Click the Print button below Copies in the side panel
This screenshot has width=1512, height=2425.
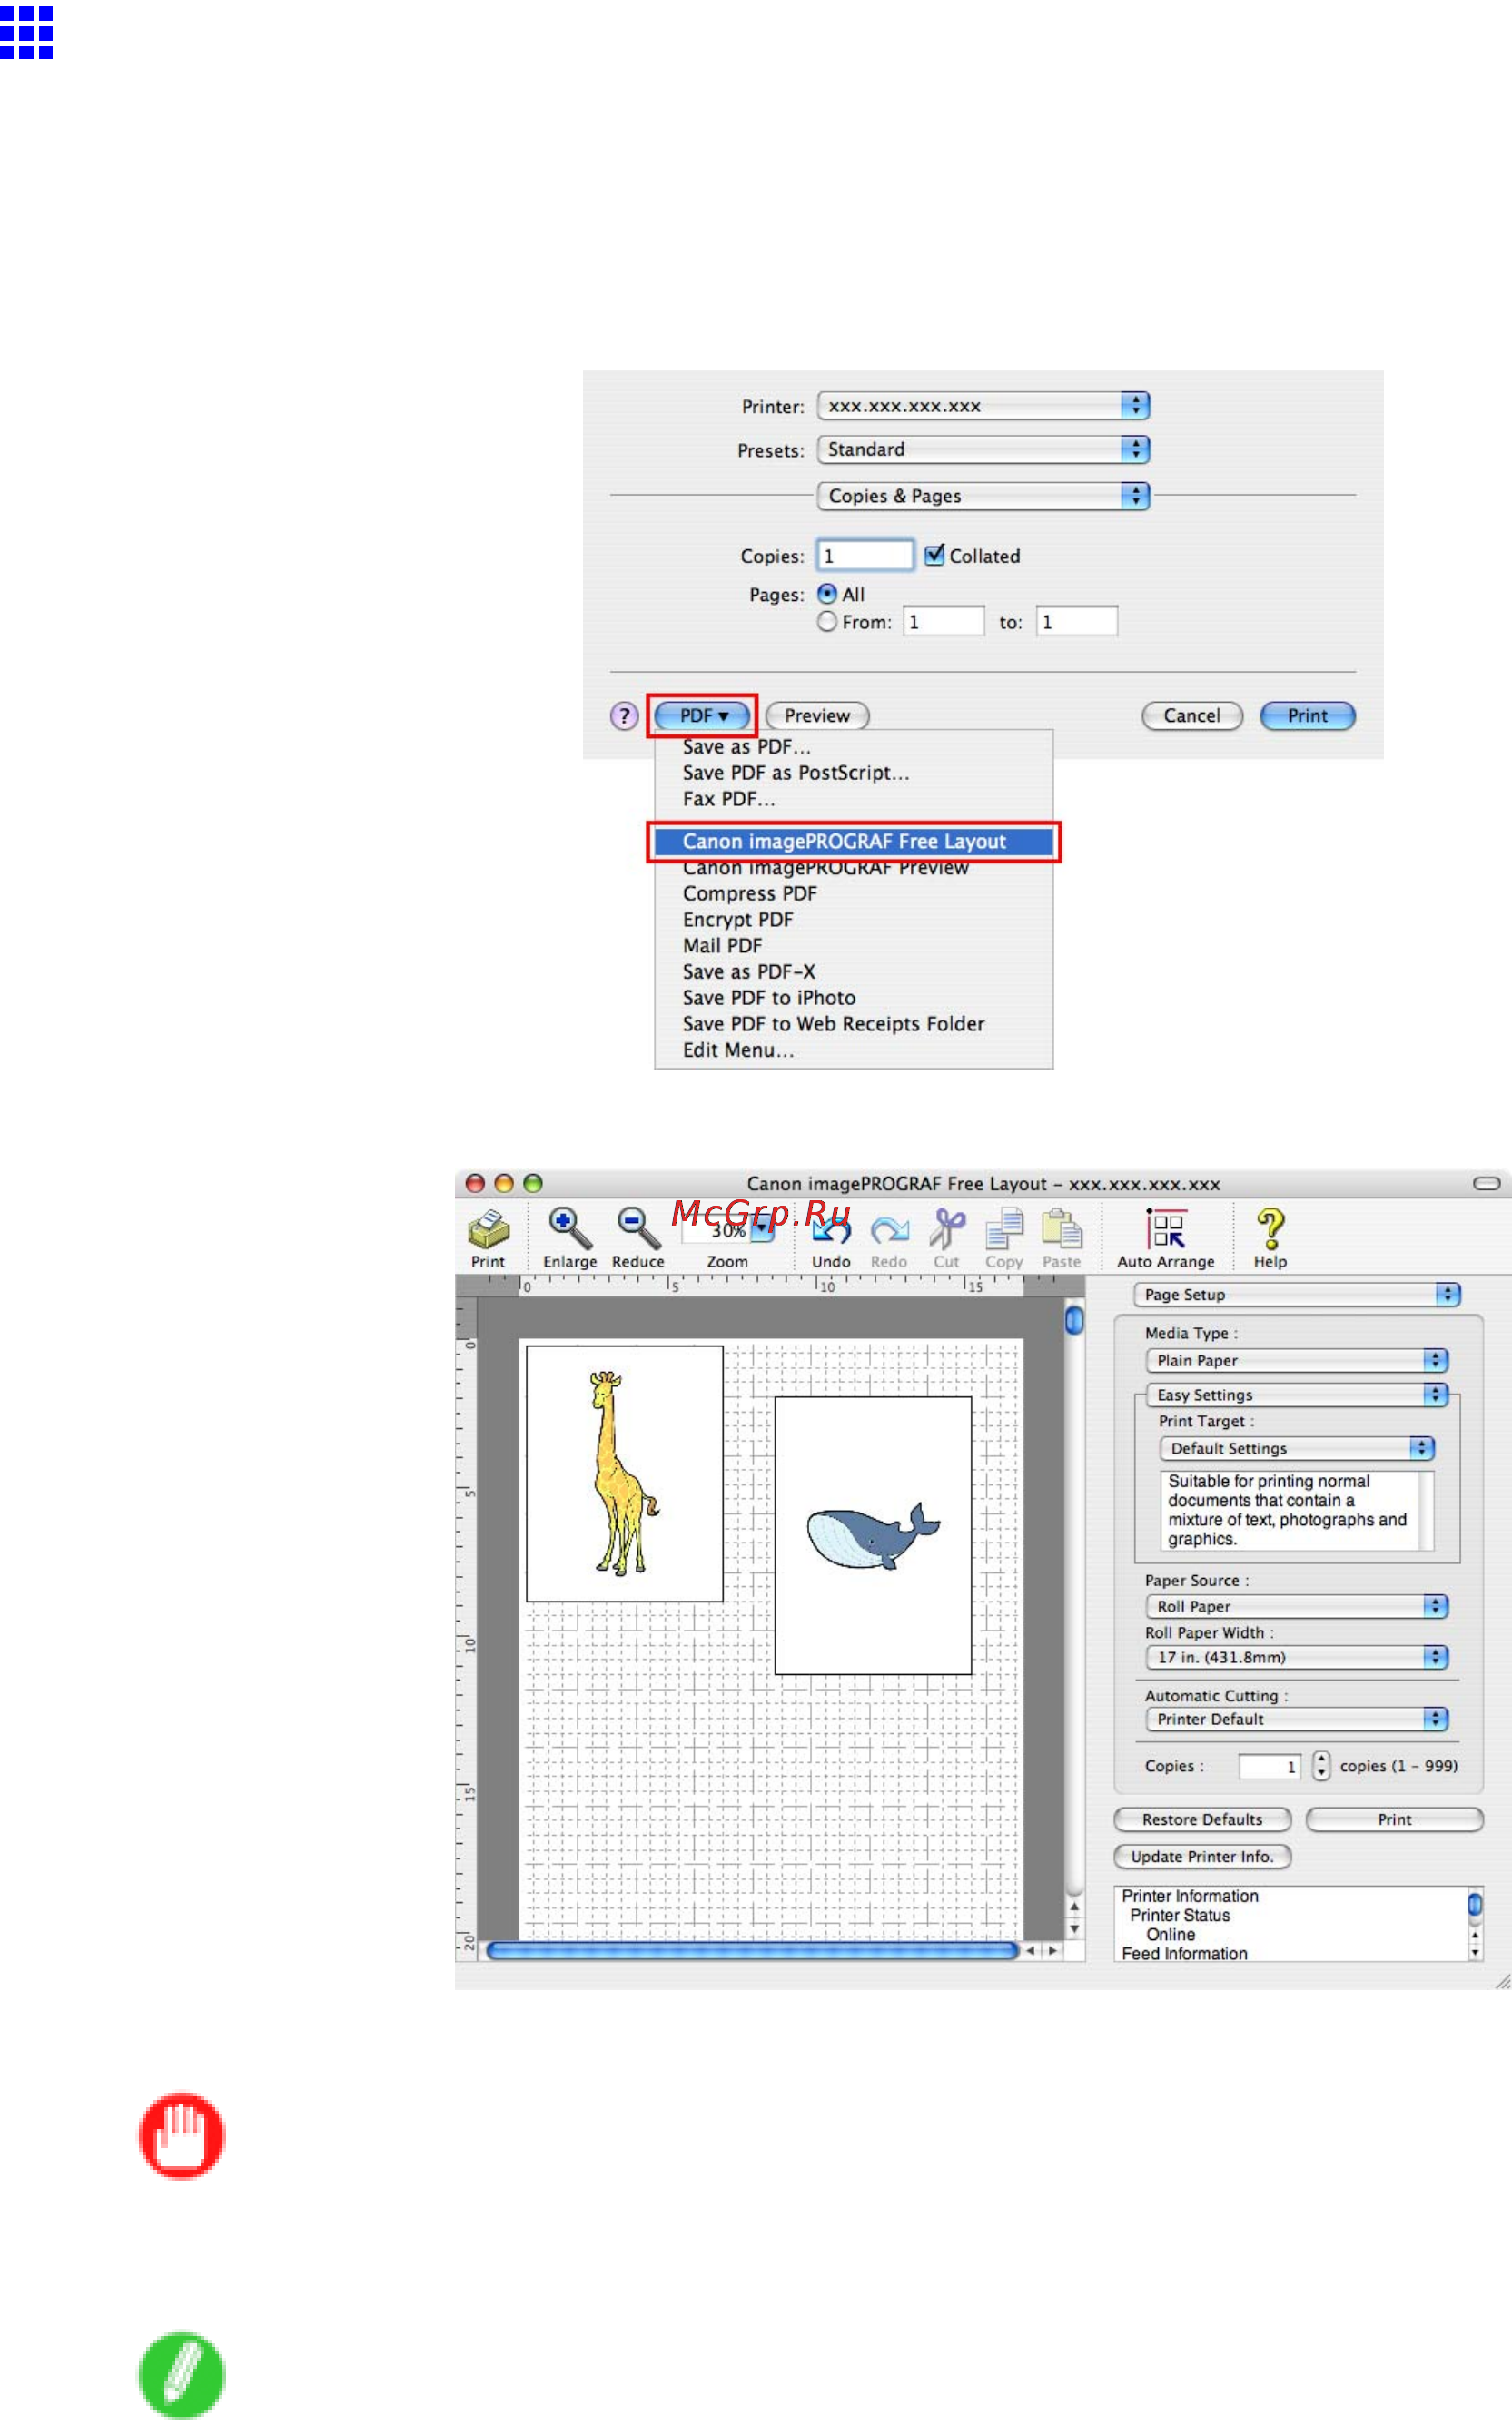pos(1394,1820)
